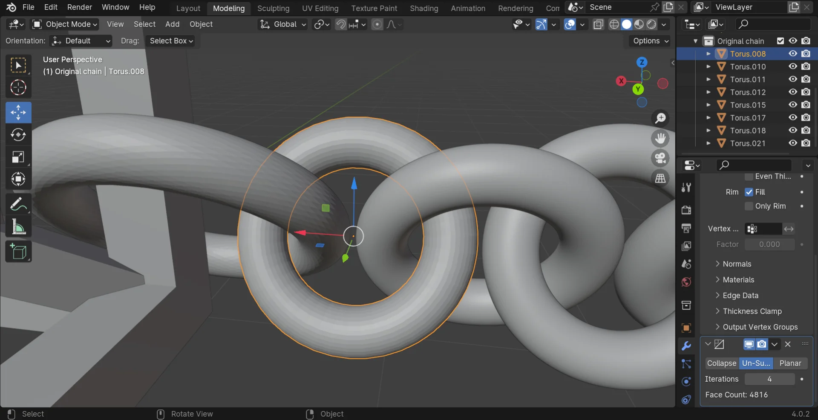Select the 3D Cursor tool

[18, 88]
